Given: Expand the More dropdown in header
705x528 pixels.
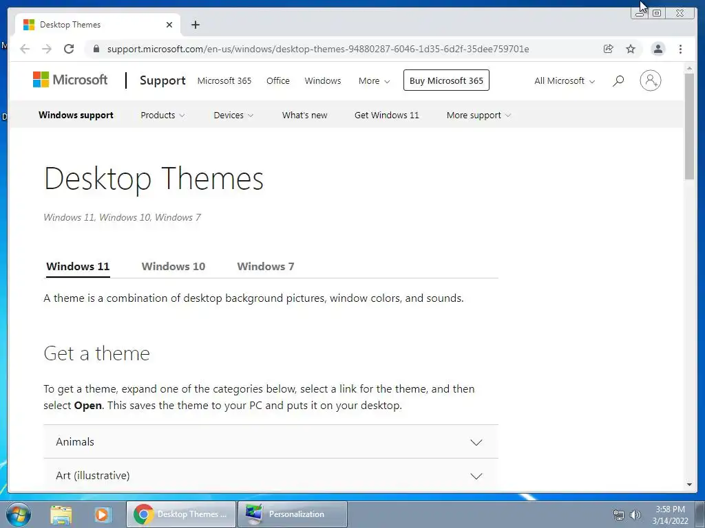Looking at the screenshot, I should [x=374, y=81].
